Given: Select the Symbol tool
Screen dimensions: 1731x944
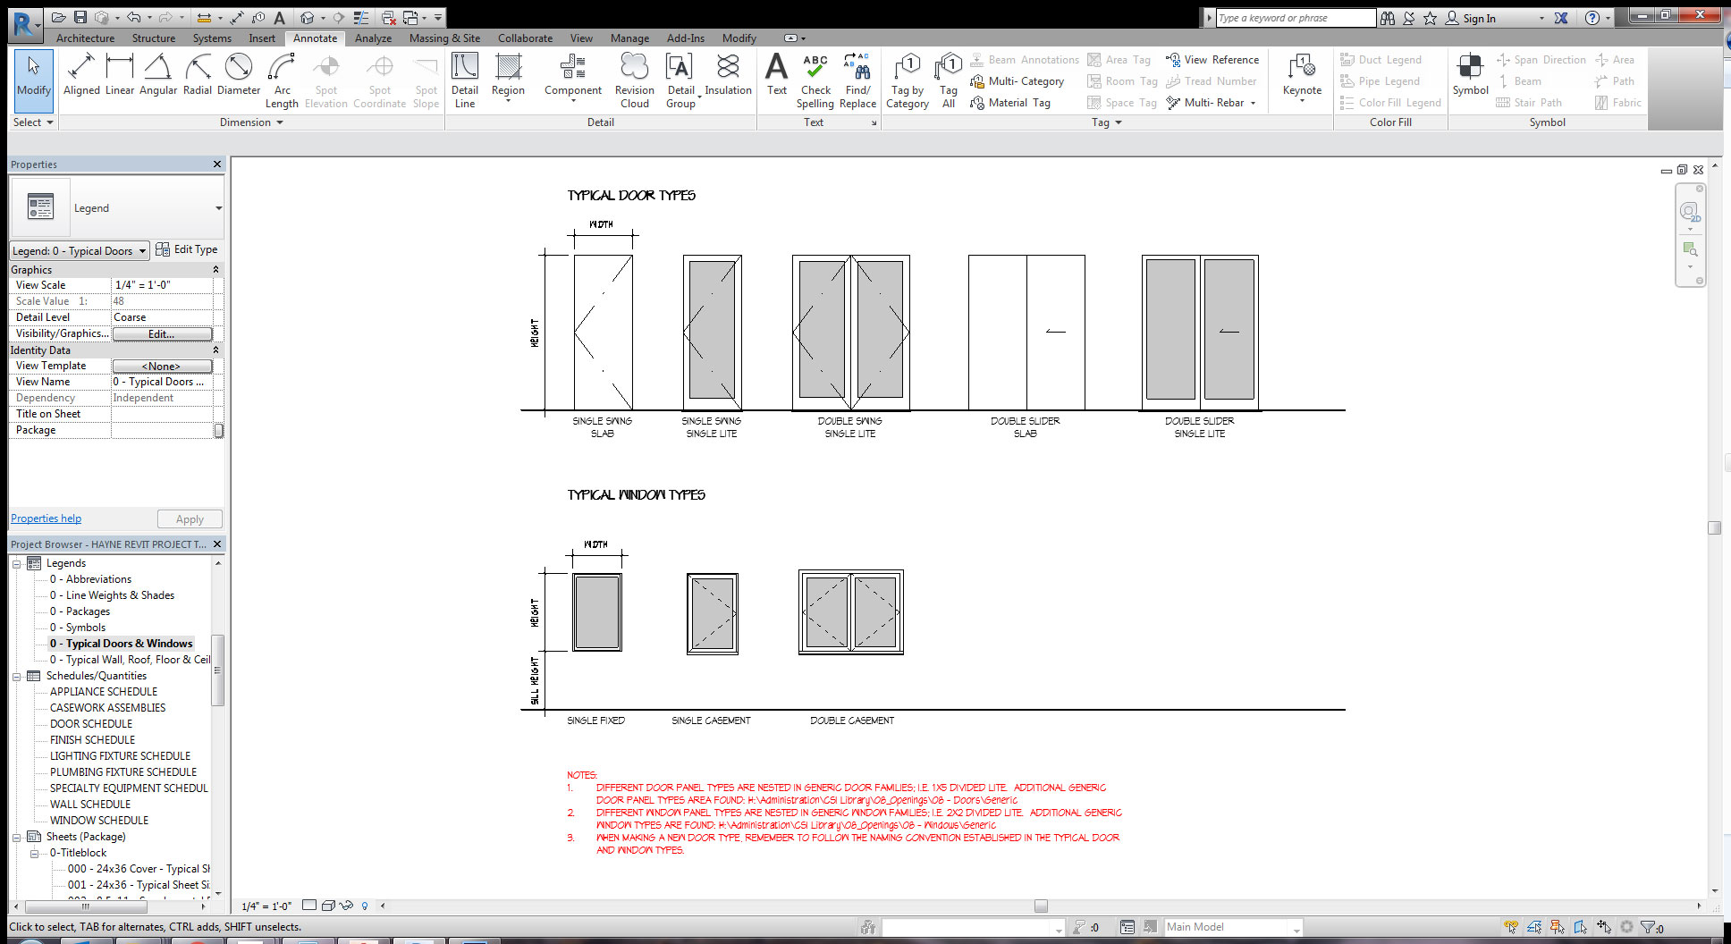Looking at the screenshot, I should point(1471,75).
